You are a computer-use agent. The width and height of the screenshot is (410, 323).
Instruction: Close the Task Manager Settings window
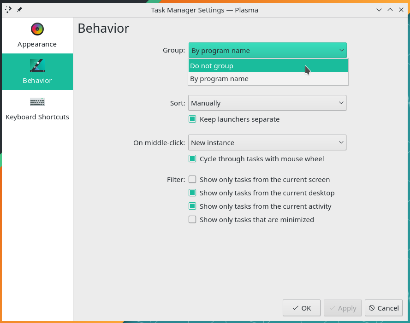(x=401, y=10)
